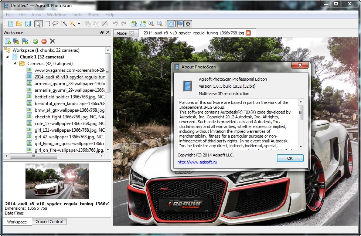Create a new project with the New icon
The height and width of the screenshot is (236, 361).
click(11, 24)
